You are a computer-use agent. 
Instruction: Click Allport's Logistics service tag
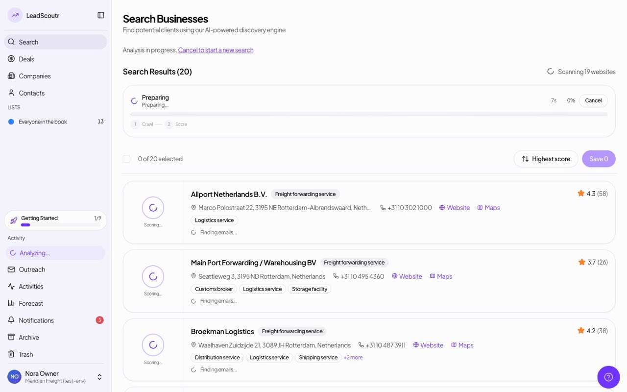pos(215,220)
